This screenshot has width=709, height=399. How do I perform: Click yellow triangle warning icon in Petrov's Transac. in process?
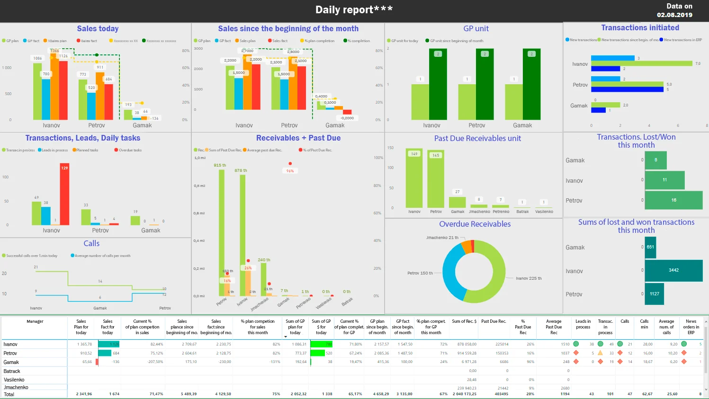pyautogui.click(x=601, y=353)
